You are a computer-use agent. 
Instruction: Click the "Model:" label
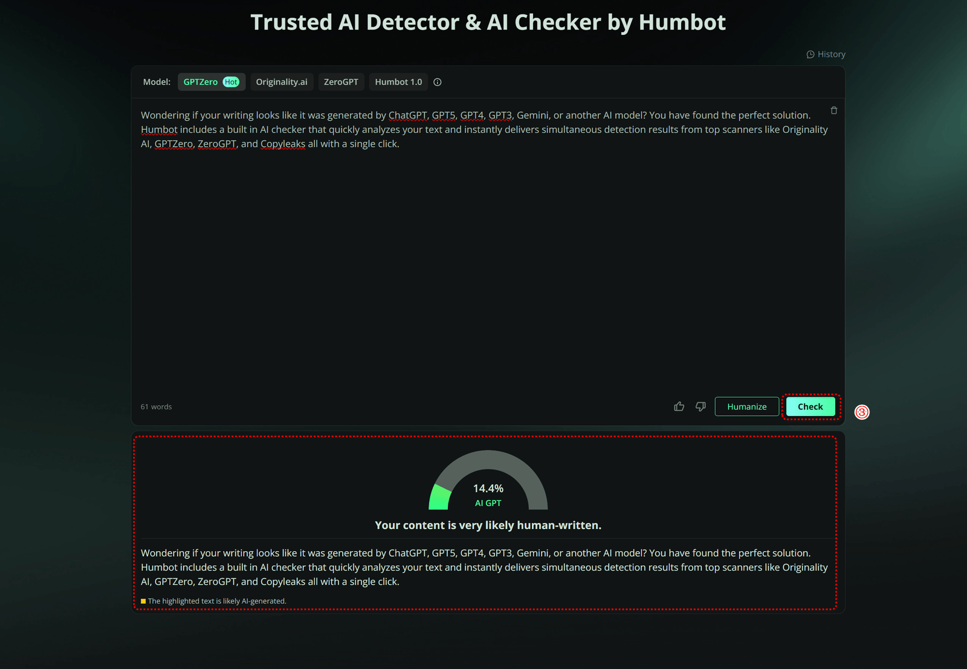point(157,82)
